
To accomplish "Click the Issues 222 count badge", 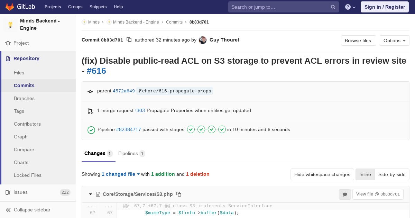I will click(x=65, y=192).
